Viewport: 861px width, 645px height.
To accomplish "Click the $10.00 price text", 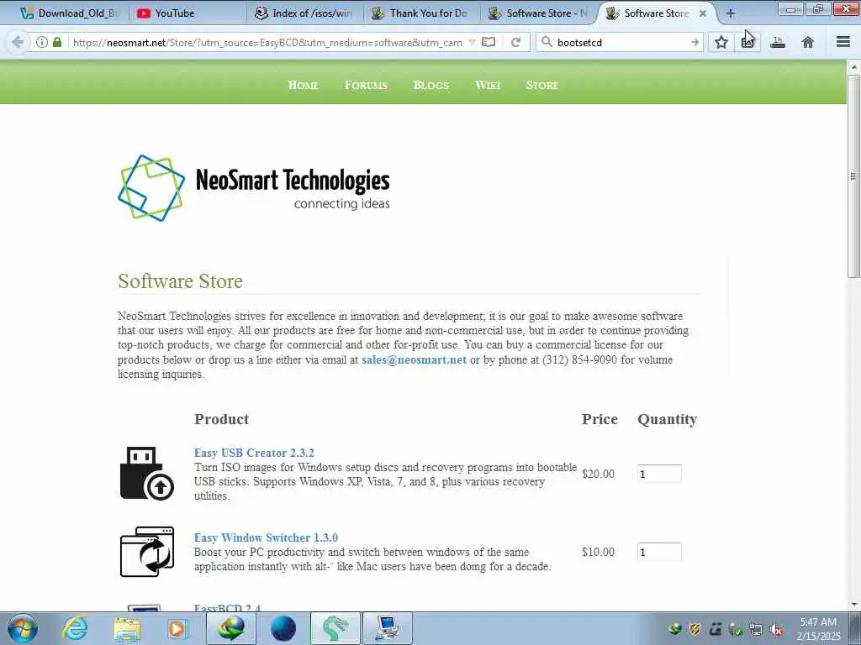I will point(598,552).
